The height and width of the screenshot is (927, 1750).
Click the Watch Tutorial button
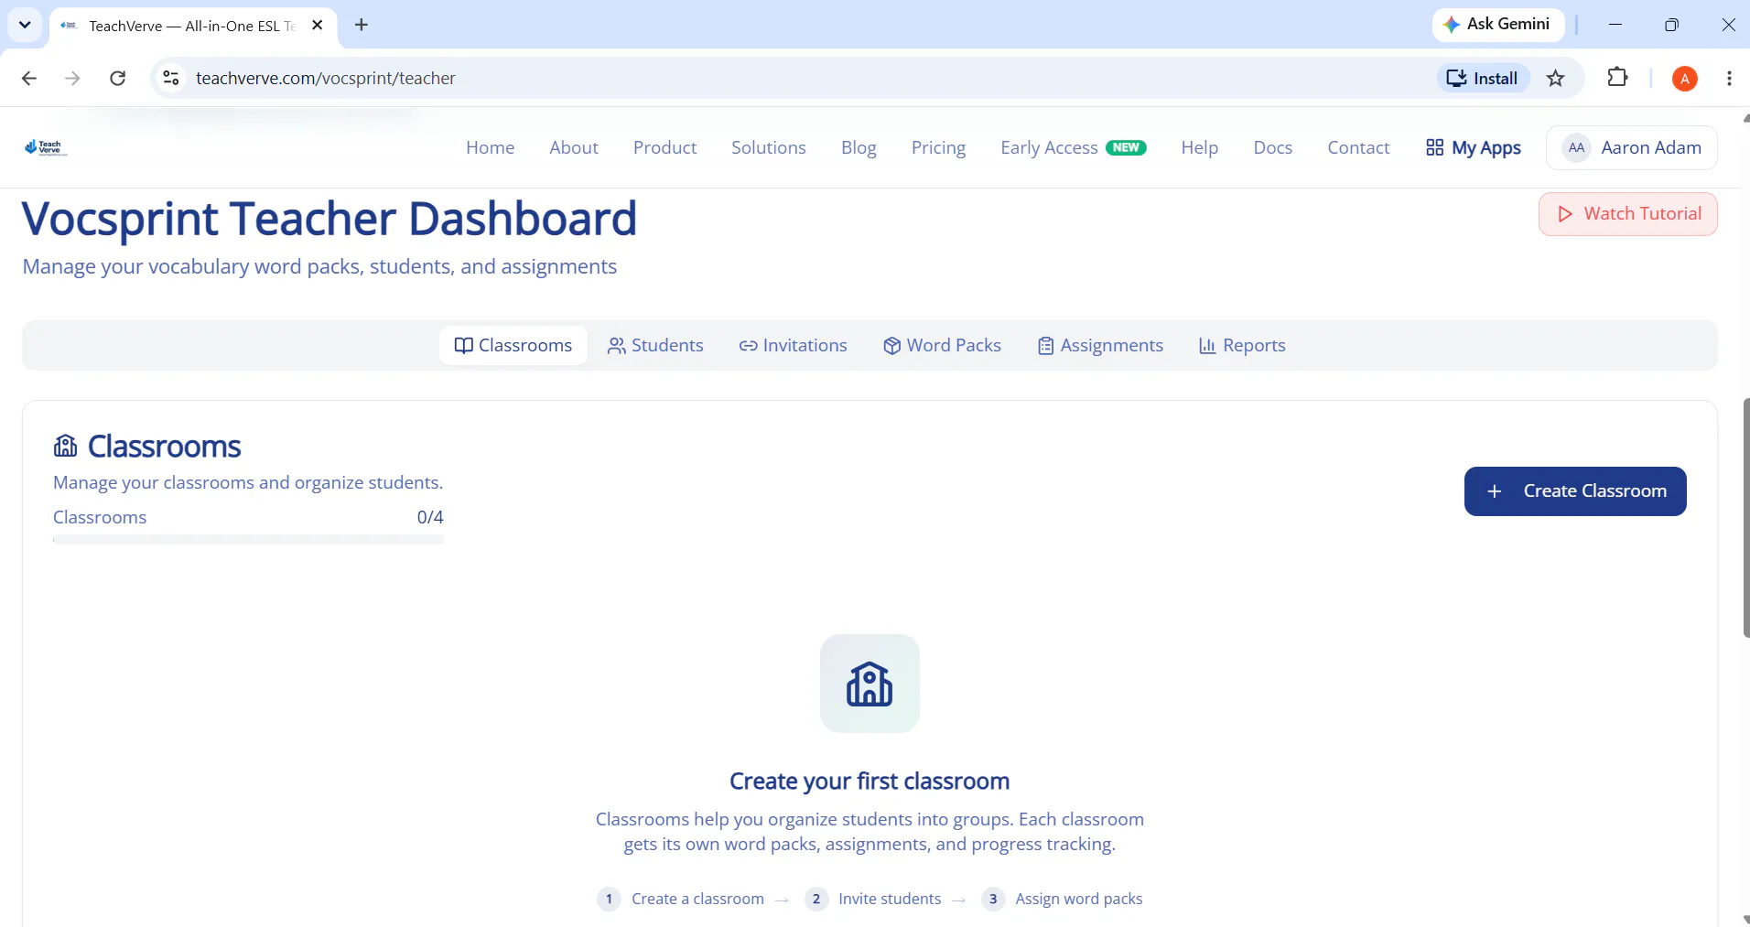(1628, 214)
